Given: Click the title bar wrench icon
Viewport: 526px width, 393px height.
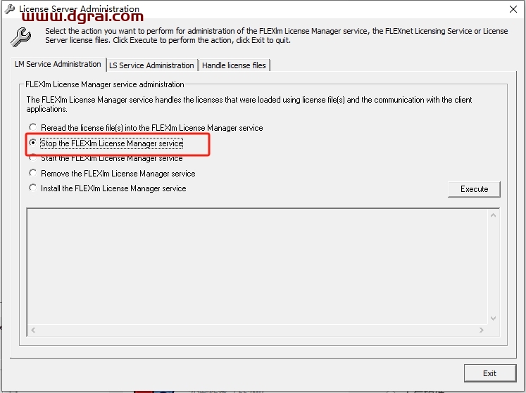Looking at the screenshot, I should (x=10, y=9).
